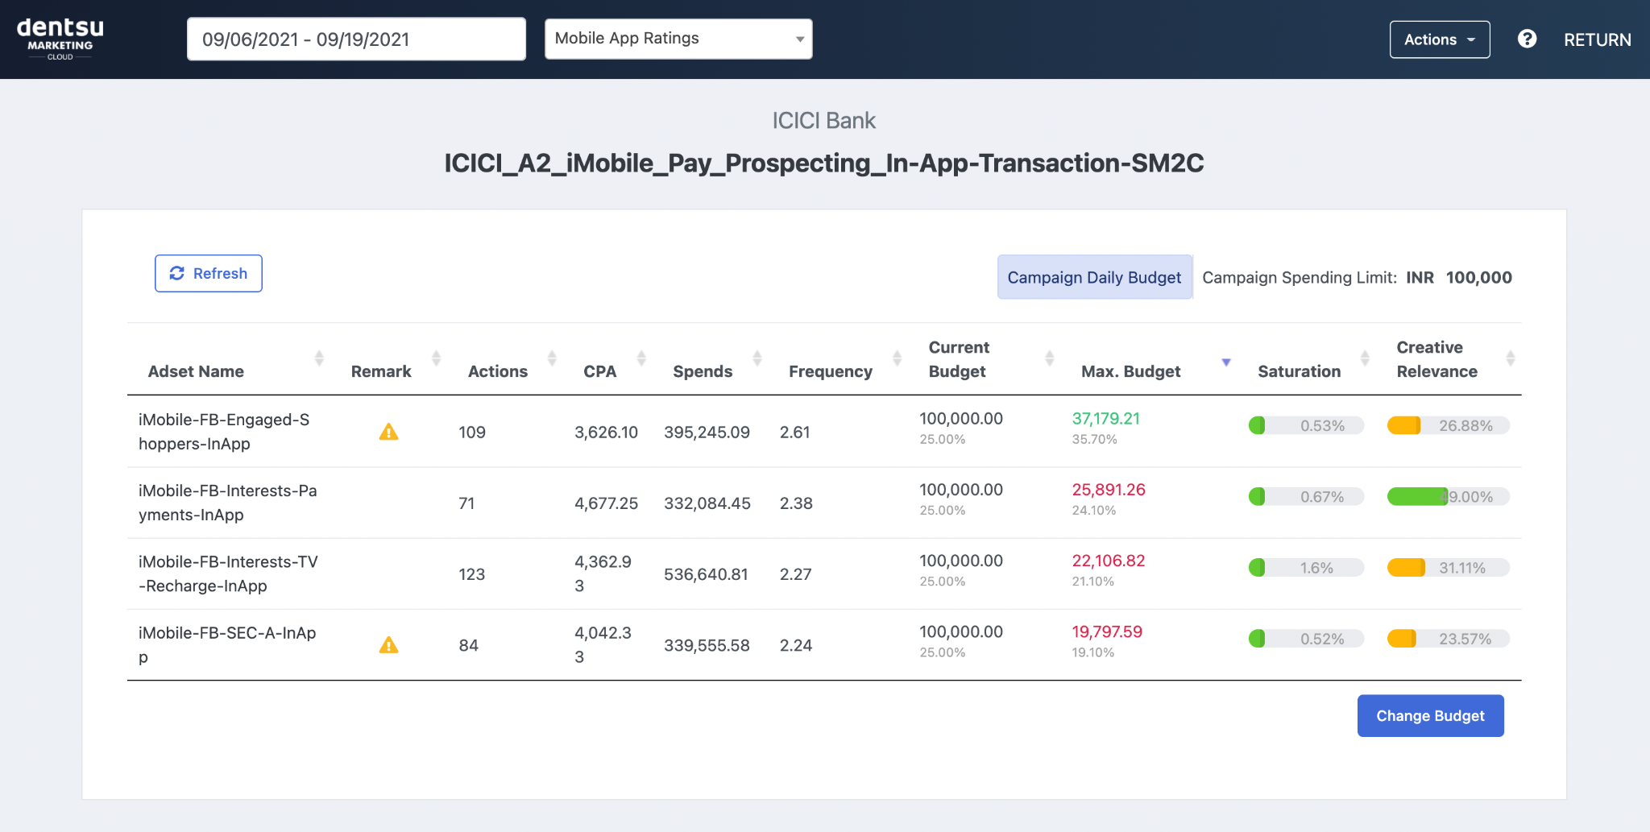Sort table by Adset Name arrows
The image size is (1650, 832).
[319, 358]
